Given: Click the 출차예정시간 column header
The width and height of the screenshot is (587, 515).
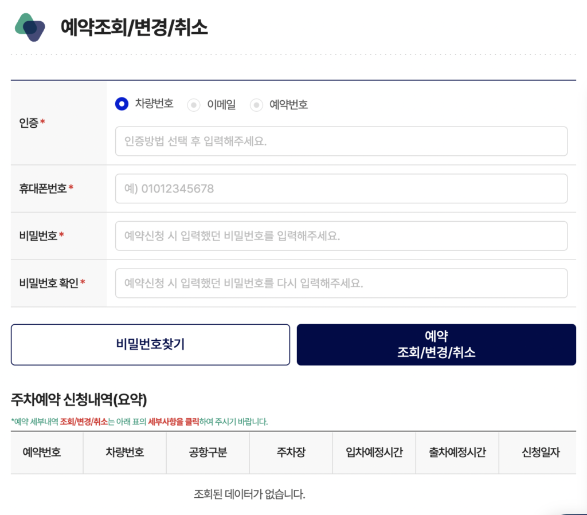Looking at the screenshot, I should 457,453.
